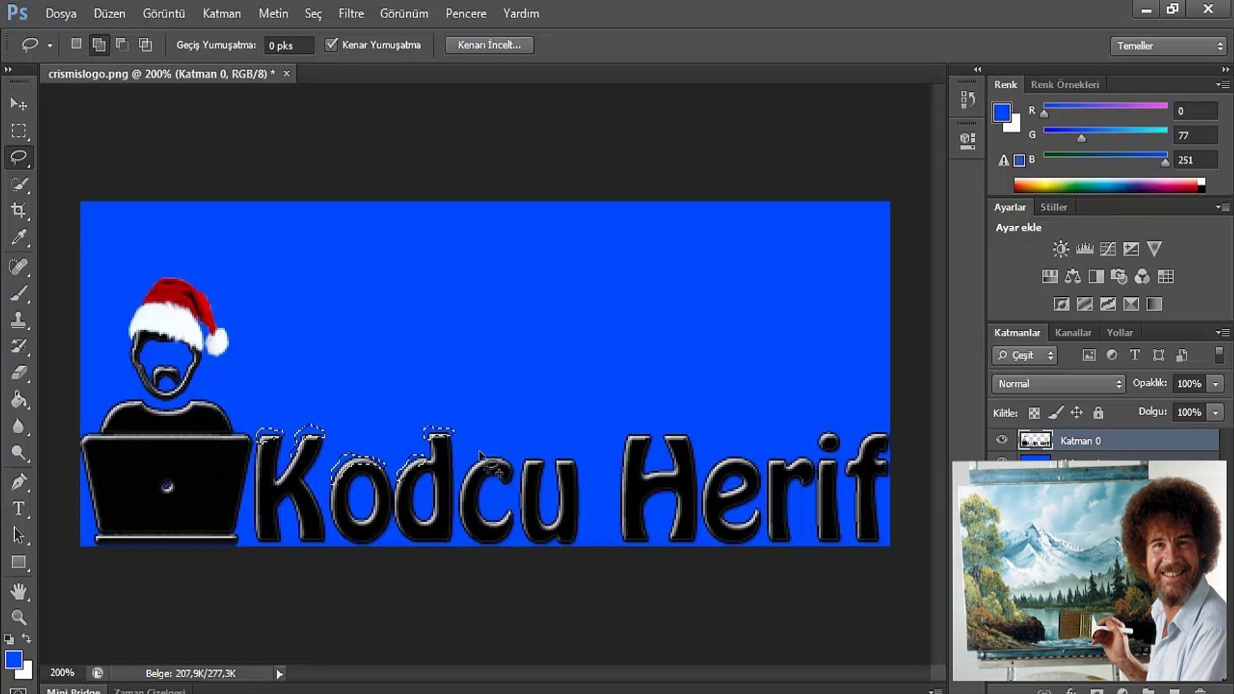The height and width of the screenshot is (694, 1234).
Task: Add a Brightness/Contrast adjustment
Action: coord(1061,249)
